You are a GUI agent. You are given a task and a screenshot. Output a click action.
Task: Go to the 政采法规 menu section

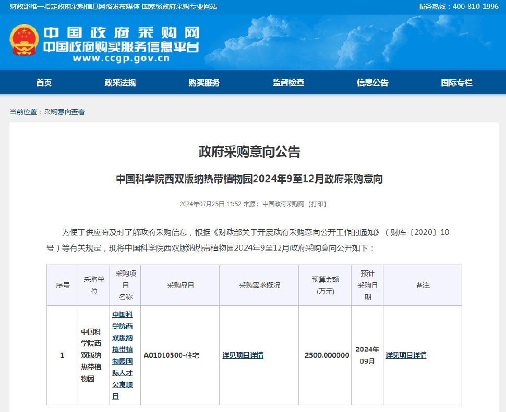[120, 83]
